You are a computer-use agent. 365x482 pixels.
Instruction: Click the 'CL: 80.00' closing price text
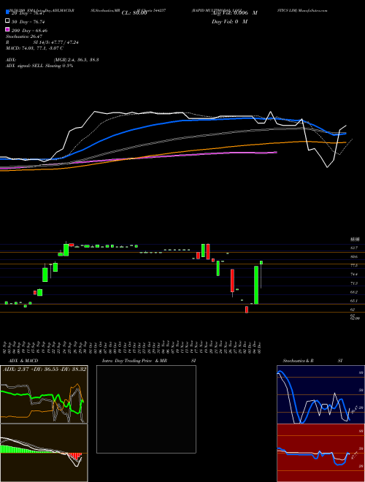coord(134,13)
